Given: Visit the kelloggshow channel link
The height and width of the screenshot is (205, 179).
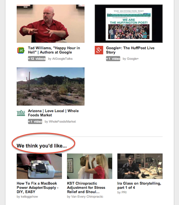Looking at the screenshot, I should coord(29,197).
